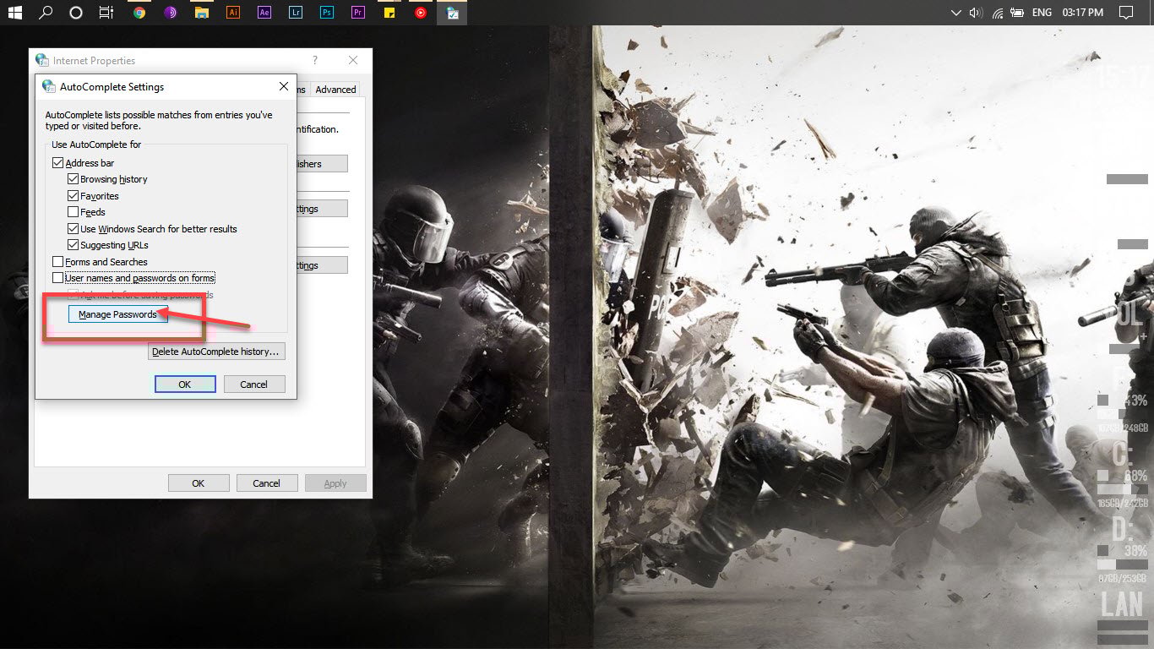The image size is (1154, 649).
Task: Uncheck the Favorites checkbox
Action: tap(73, 196)
